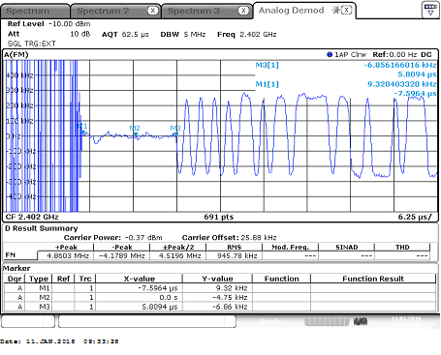Screen dimensions: 441x355
Task: Click the Freq 2.402 GHz setting
Action: pyautogui.click(x=247, y=35)
